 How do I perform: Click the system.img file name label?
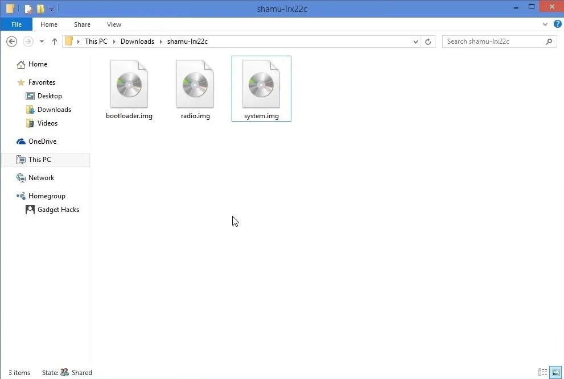261,116
